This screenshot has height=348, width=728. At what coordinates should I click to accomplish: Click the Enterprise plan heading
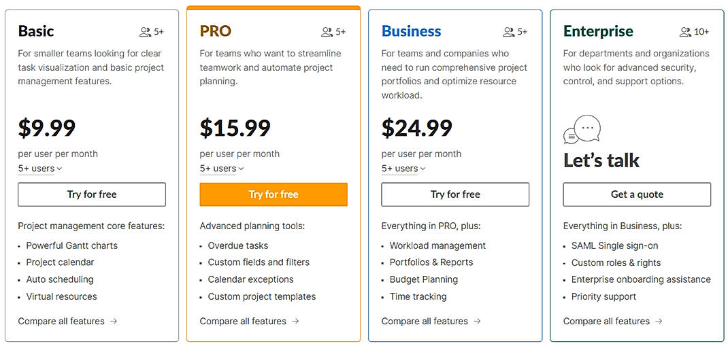[598, 31]
